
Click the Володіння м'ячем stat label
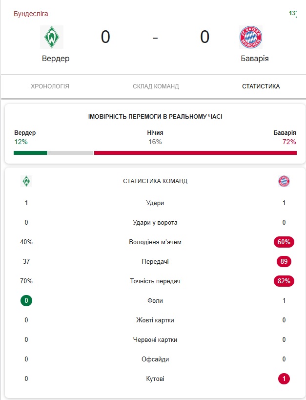coord(155,242)
